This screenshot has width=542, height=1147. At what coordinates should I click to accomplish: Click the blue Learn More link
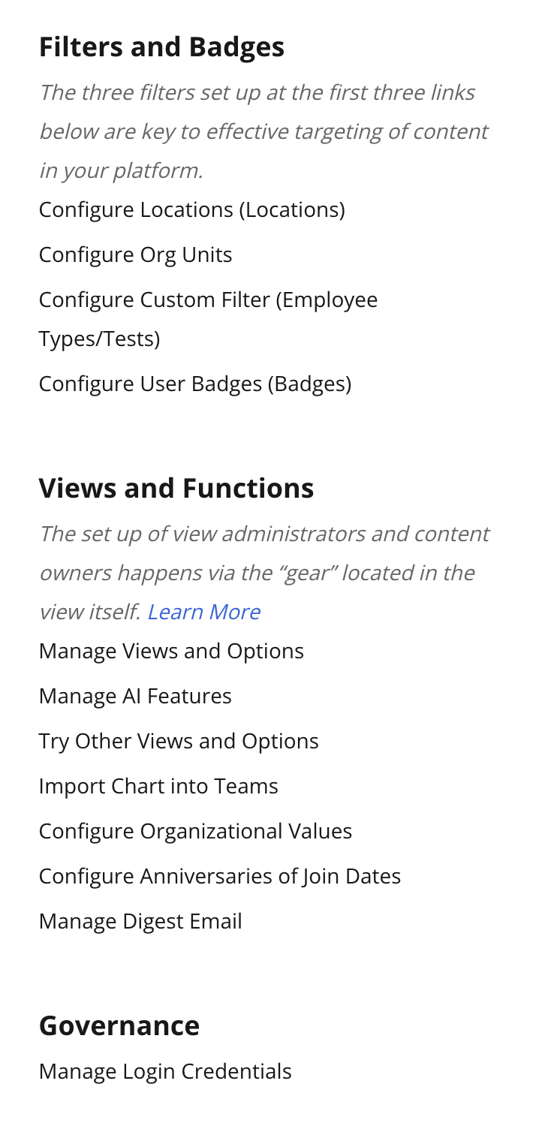pos(203,613)
